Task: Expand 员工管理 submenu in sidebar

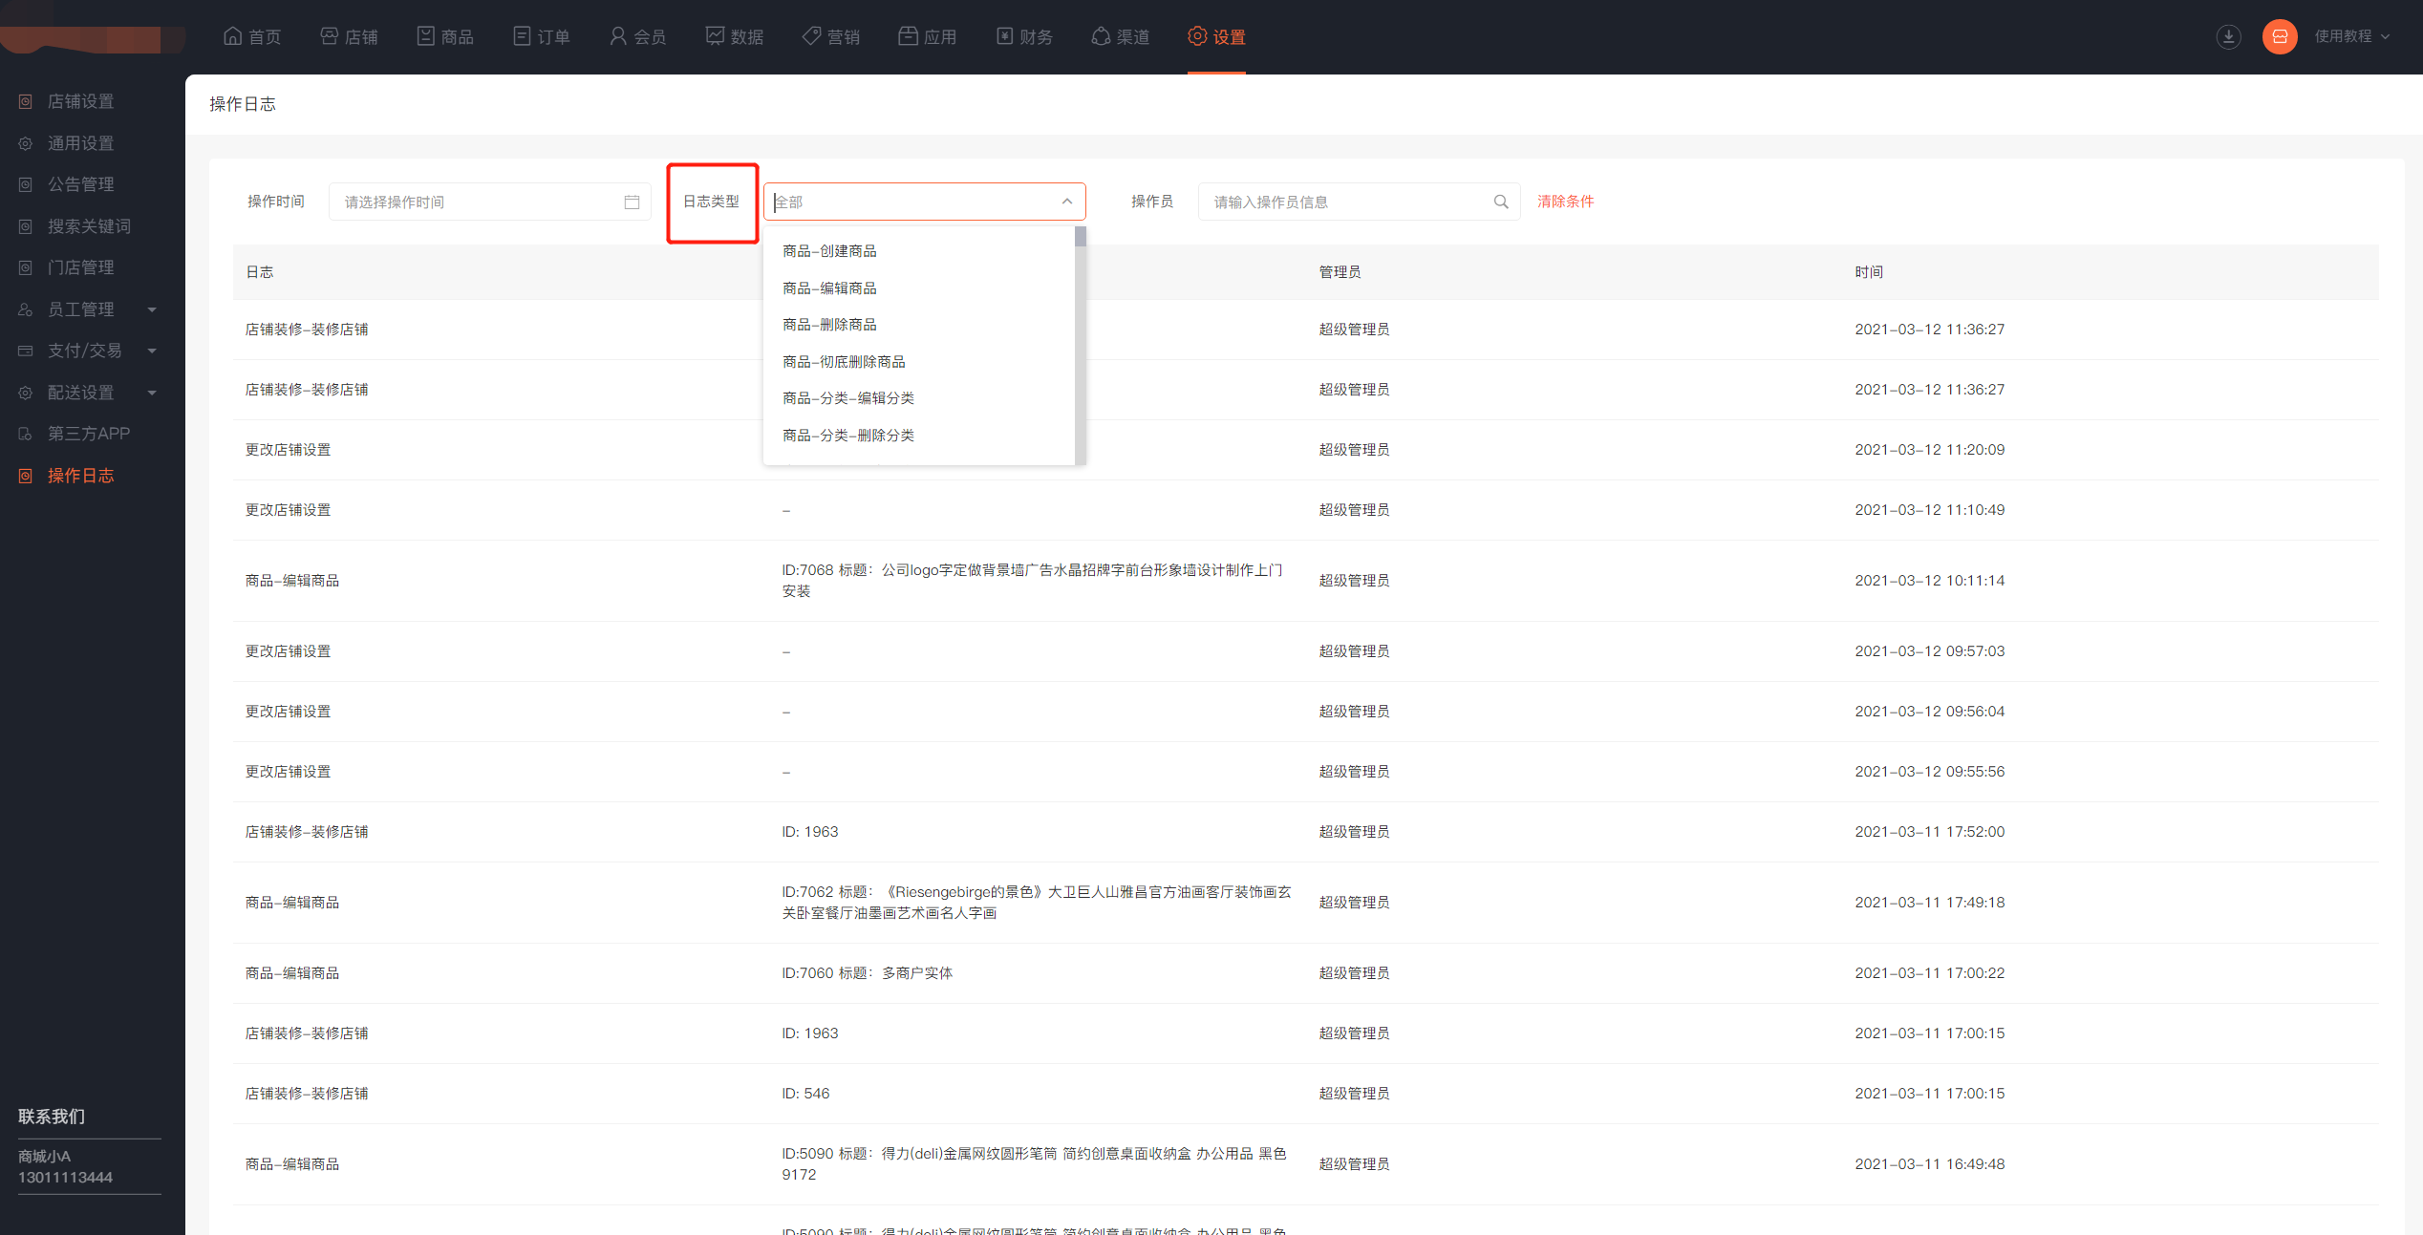Action: pos(152,309)
